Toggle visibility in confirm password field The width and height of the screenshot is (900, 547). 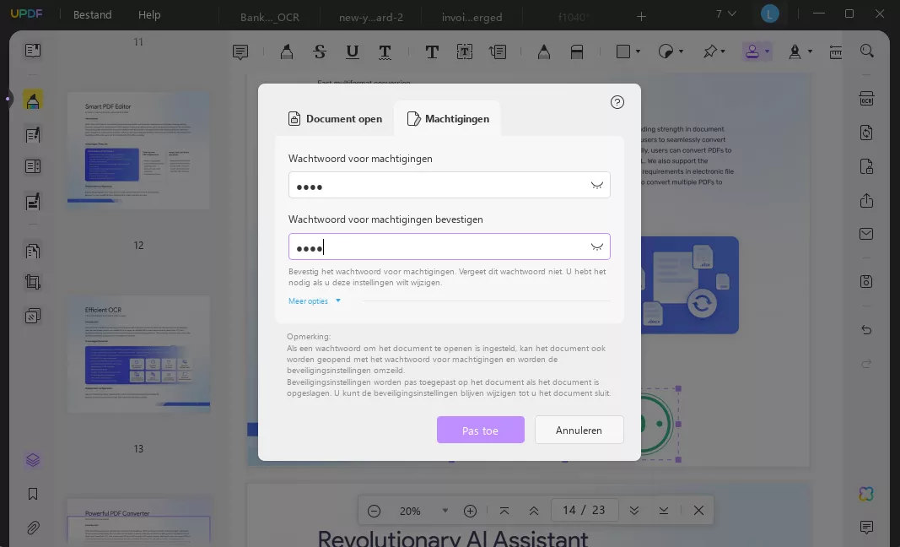pos(597,246)
